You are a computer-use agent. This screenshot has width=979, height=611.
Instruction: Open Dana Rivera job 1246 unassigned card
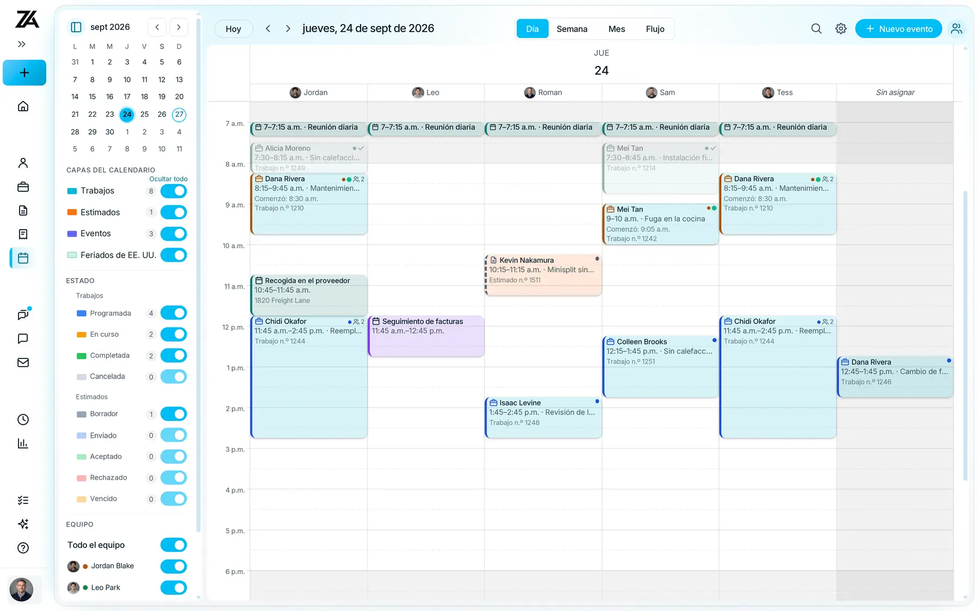[895, 377]
